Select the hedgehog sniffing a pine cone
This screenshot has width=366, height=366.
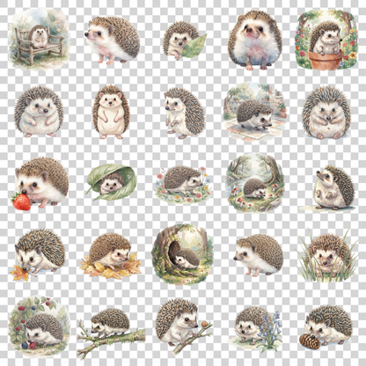point(326,327)
